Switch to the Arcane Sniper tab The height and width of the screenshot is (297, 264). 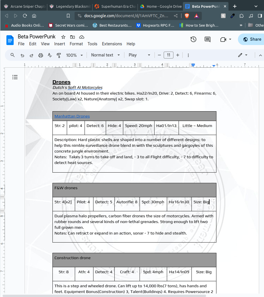click(25, 6)
